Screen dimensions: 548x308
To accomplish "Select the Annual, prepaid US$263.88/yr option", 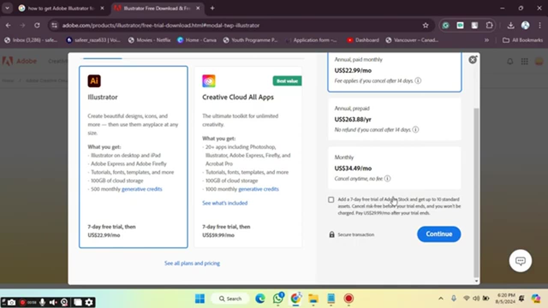I will pos(394,119).
